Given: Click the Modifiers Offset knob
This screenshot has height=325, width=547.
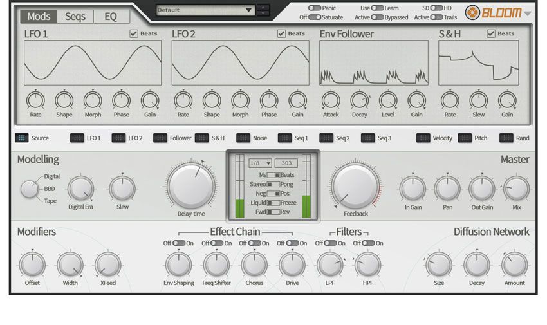Looking at the screenshot, I should pyautogui.click(x=32, y=265).
